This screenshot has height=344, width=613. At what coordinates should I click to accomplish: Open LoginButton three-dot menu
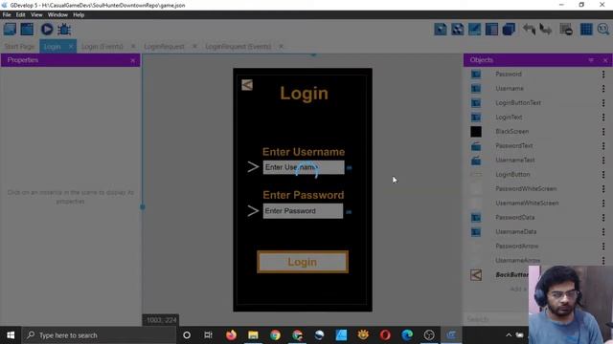603,174
